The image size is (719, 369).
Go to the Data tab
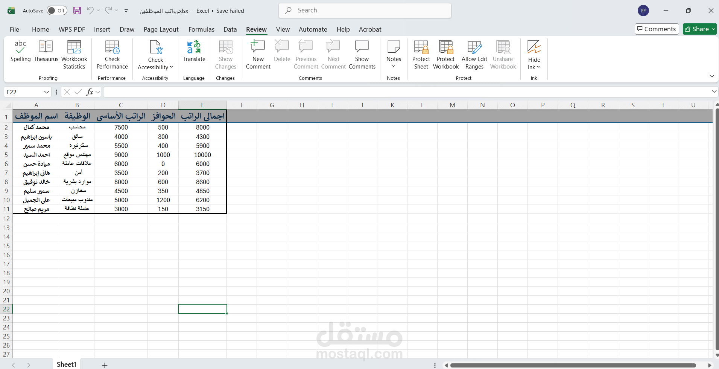(x=230, y=29)
